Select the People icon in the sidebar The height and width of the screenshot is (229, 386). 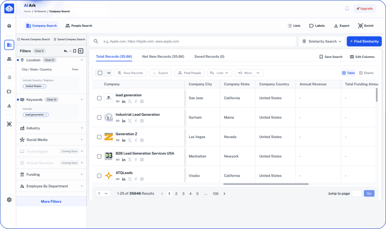pos(8,58)
